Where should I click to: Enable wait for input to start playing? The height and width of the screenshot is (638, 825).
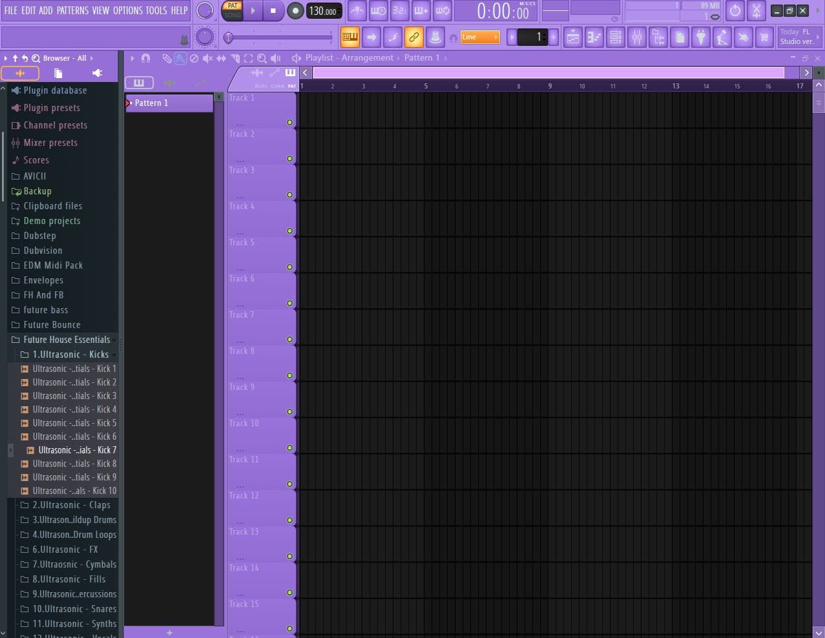[379, 10]
